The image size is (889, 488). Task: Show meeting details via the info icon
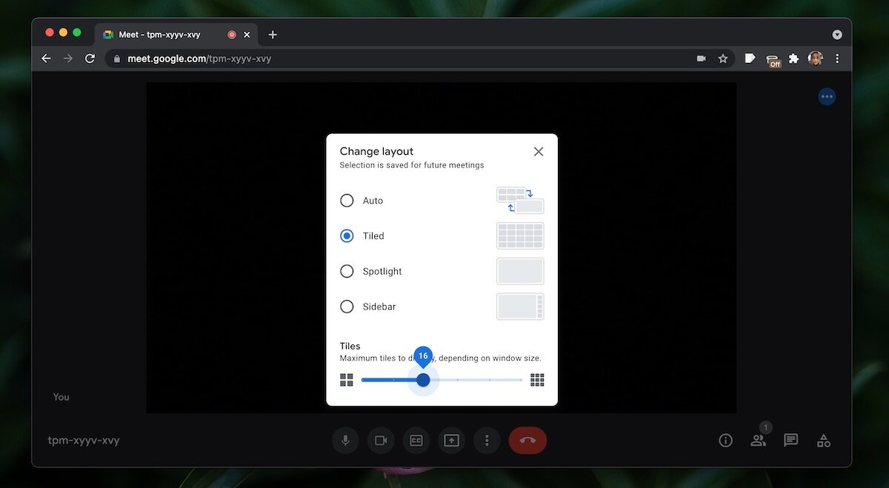[x=725, y=440]
